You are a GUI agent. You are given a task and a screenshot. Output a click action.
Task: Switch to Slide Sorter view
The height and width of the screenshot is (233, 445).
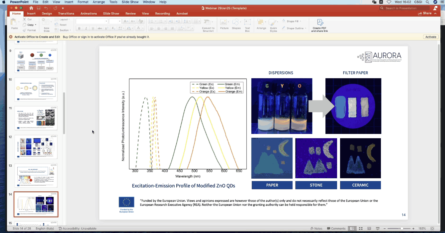(360, 229)
